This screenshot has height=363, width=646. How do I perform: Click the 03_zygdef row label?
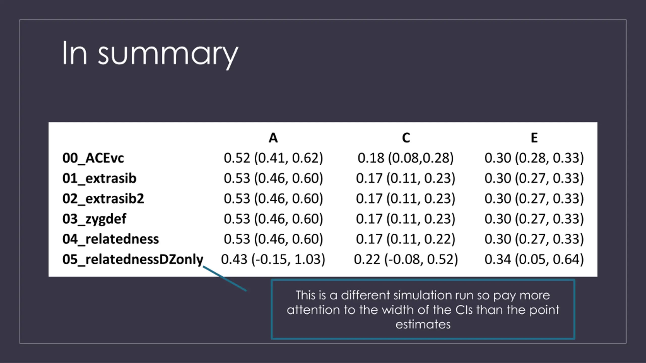tap(94, 219)
